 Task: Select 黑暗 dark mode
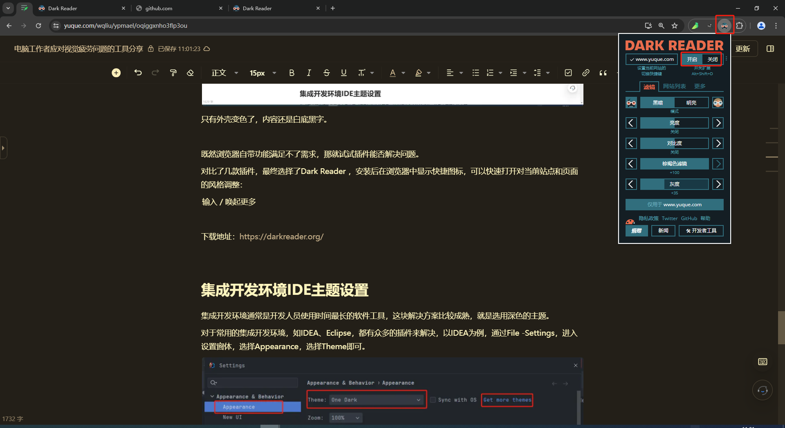657,103
